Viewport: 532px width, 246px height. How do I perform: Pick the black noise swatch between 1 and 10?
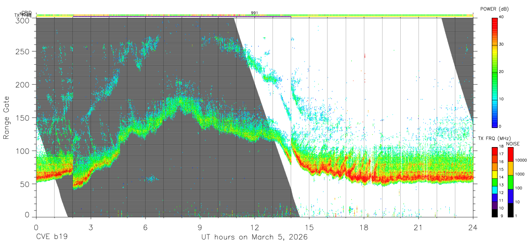(x=511, y=210)
